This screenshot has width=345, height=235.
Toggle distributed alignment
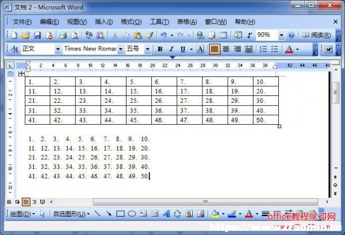[249, 49]
